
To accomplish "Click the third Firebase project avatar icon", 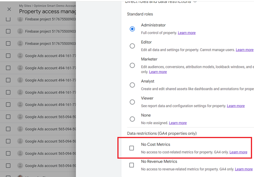I will pyautogui.click(x=20, y=44).
